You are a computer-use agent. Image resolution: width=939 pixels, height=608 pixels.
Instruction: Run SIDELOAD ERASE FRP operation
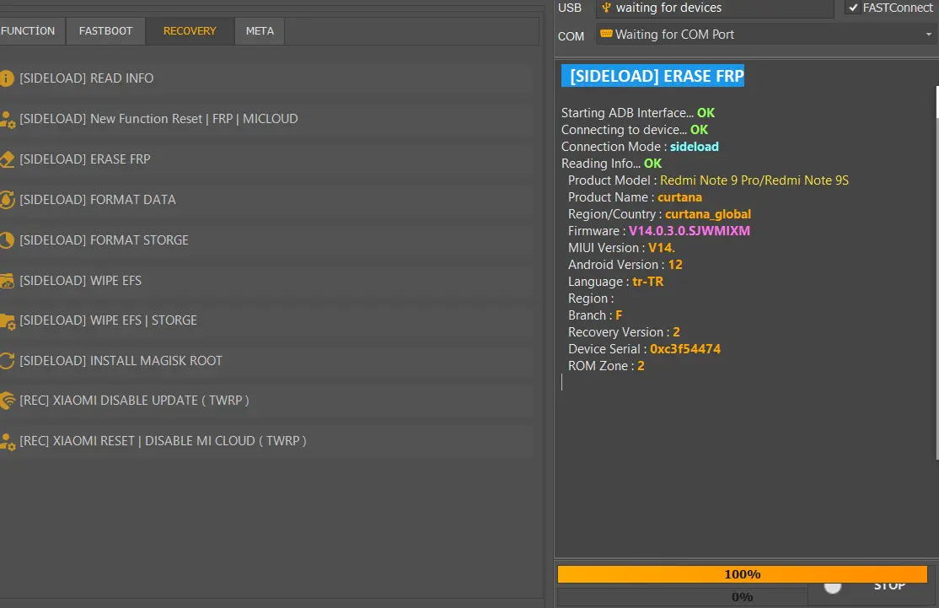266,159
